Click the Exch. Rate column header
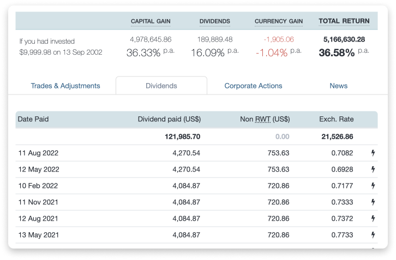 coord(336,119)
